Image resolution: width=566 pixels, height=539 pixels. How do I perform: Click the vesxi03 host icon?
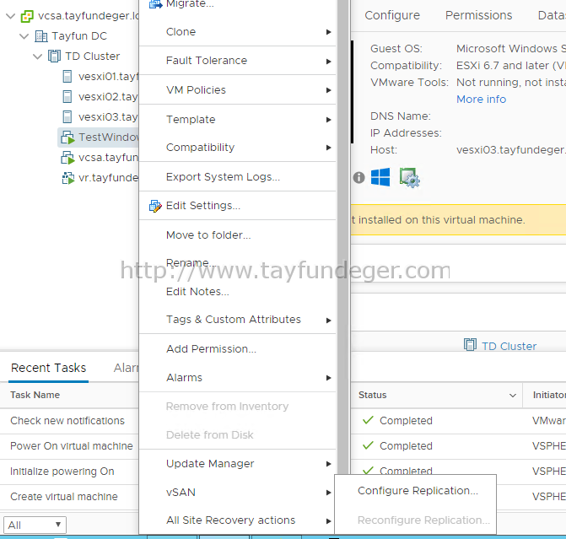coord(67,117)
